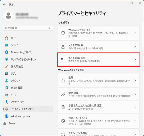Maximize the 設定 window
Screen dimensions: 144x136
tap(131, 3)
